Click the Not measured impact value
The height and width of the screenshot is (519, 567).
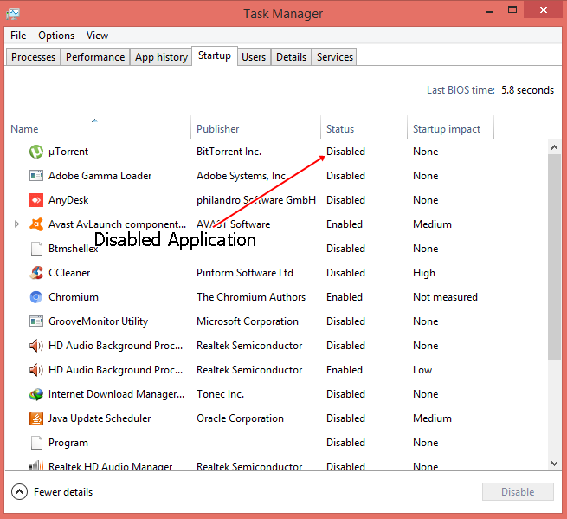point(445,297)
